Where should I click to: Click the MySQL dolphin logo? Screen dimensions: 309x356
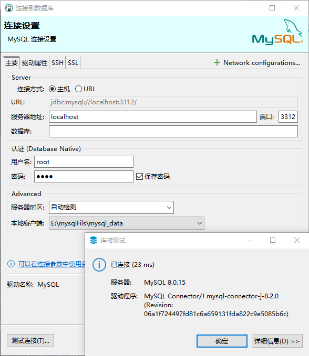pyautogui.click(x=277, y=31)
